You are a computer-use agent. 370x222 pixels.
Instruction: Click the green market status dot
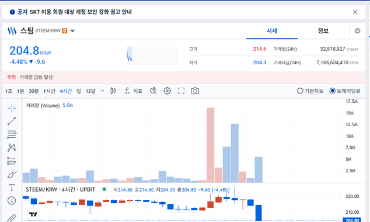pyautogui.click(x=104, y=189)
